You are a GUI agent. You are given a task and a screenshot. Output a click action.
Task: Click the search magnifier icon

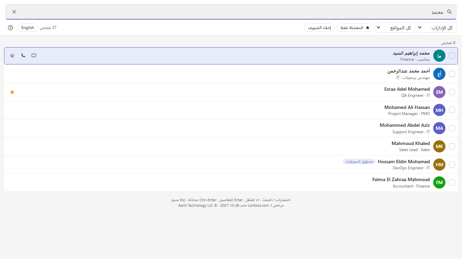[x=449, y=12]
